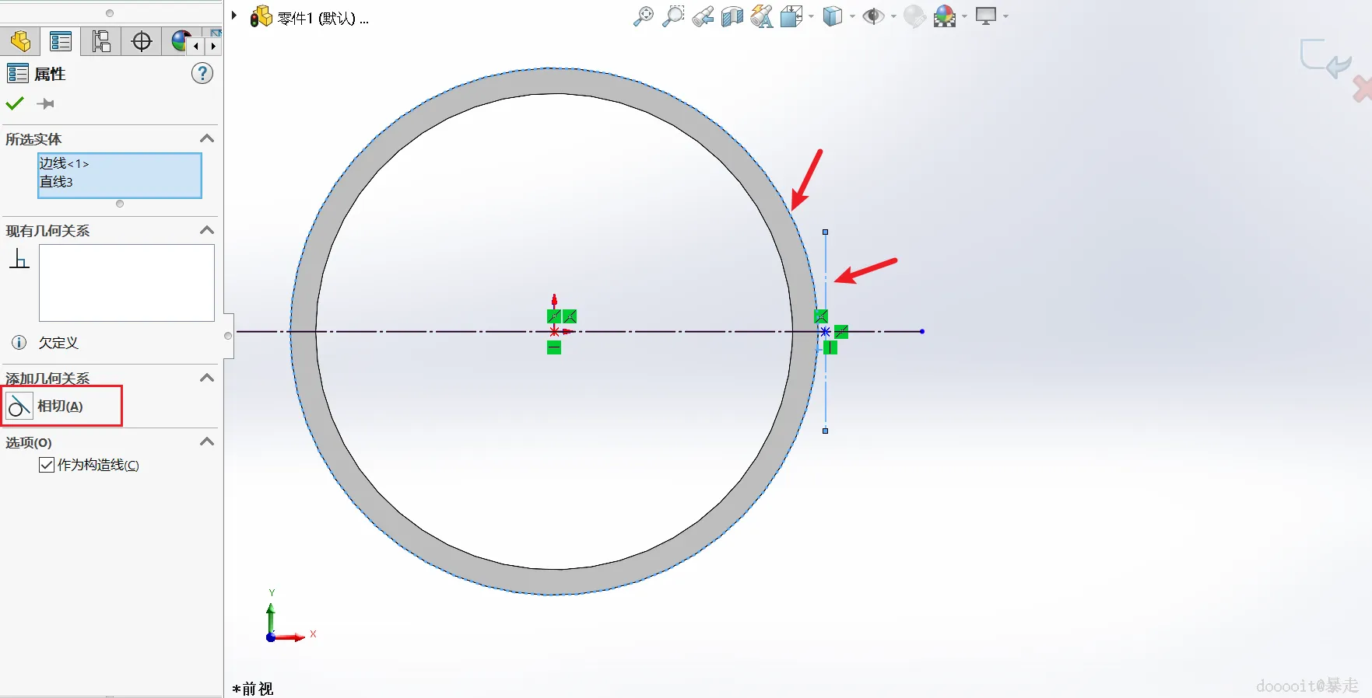Collapse the 现有几何关系 section

(x=206, y=230)
